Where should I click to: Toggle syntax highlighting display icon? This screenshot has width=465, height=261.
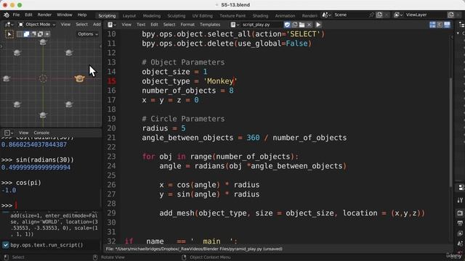point(447,25)
